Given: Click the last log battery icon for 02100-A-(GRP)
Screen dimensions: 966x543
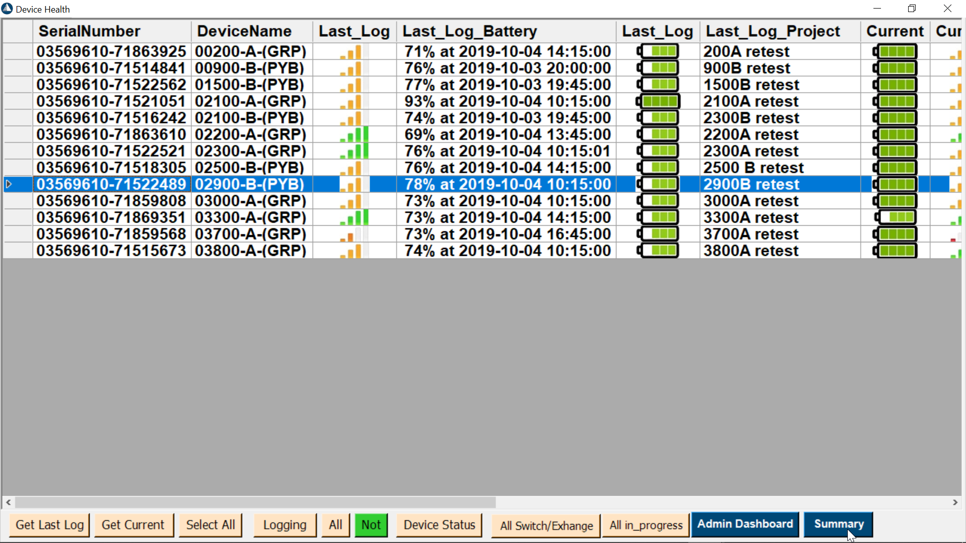Looking at the screenshot, I should tap(658, 102).
